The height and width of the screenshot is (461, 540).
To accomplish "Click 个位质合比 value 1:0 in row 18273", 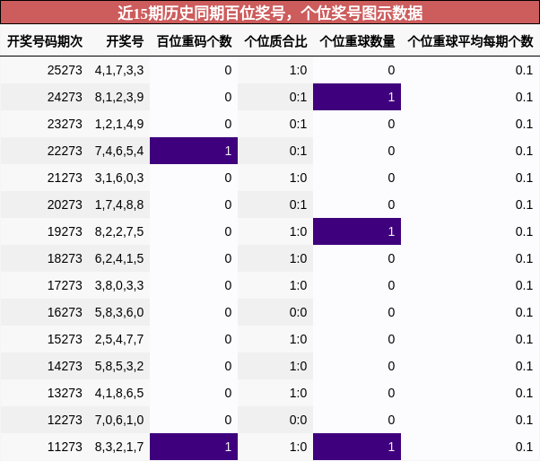I will click(x=298, y=258).
